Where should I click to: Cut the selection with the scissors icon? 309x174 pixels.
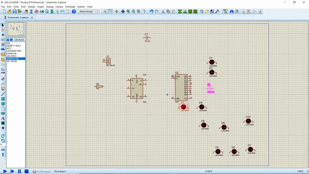click(x=163, y=12)
